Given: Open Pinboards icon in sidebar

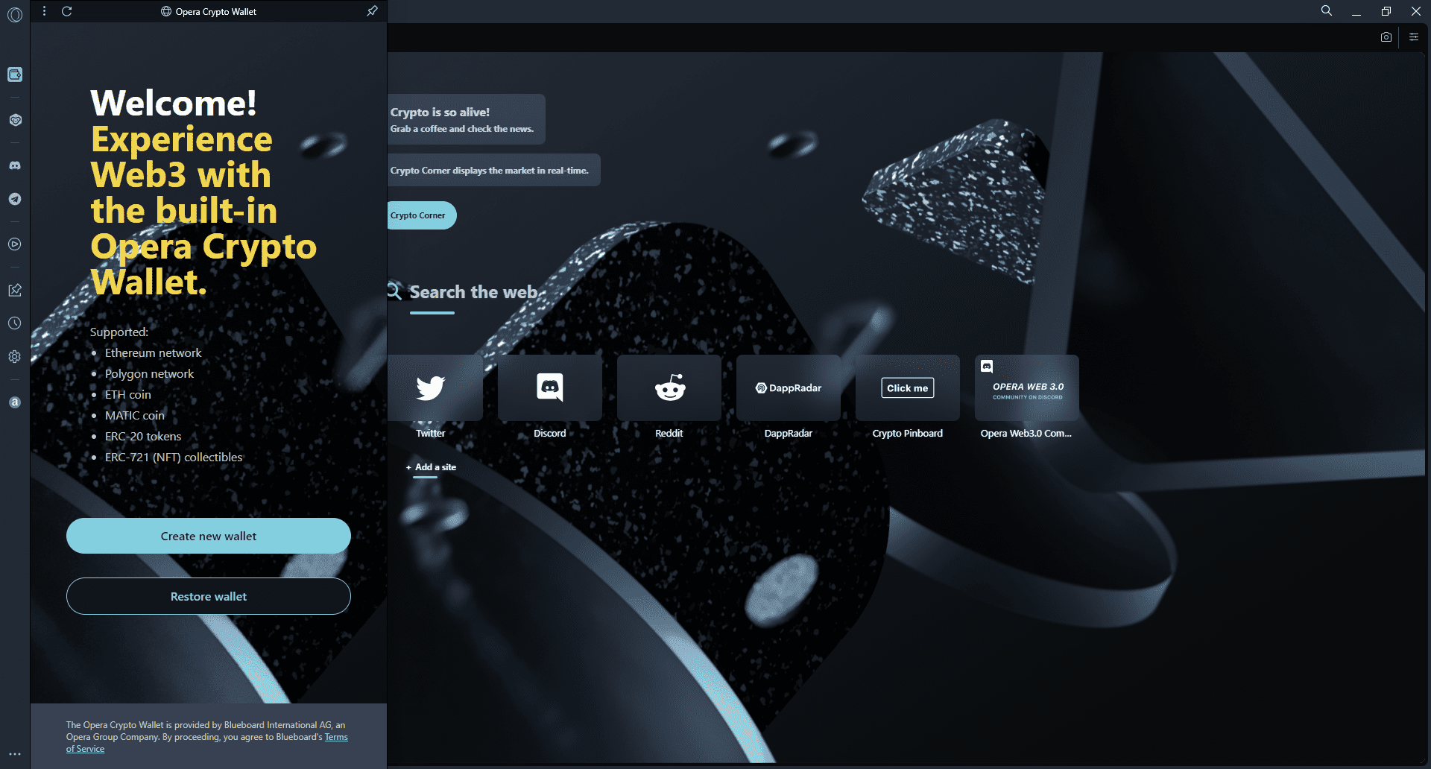Looking at the screenshot, I should click(x=15, y=290).
